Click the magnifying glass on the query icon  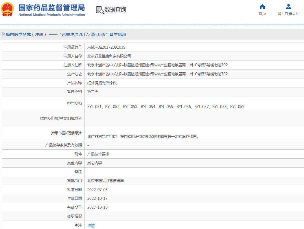pos(101,11)
